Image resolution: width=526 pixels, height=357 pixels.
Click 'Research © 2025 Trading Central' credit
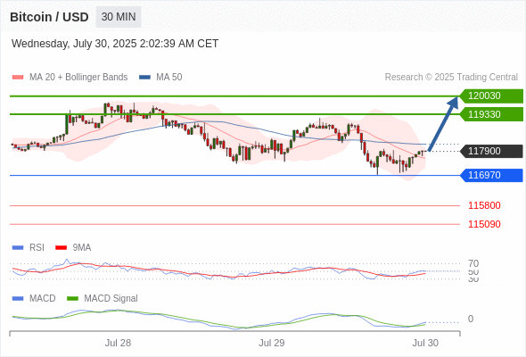point(451,78)
